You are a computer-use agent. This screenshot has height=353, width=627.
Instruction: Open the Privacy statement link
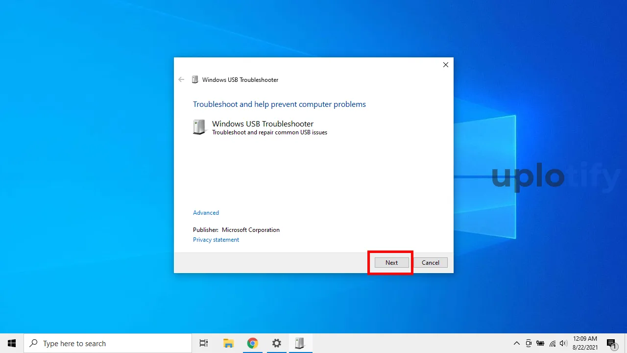click(216, 240)
